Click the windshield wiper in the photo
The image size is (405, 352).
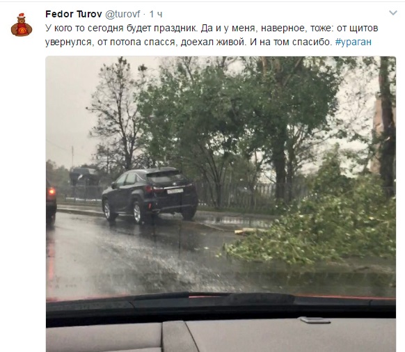[214, 297]
